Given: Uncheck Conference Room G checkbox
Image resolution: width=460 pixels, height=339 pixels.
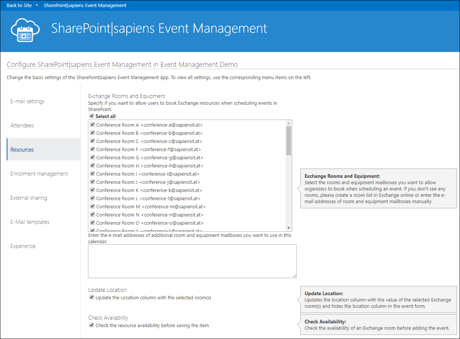Looking at the screenshot, I should point(92,157).
